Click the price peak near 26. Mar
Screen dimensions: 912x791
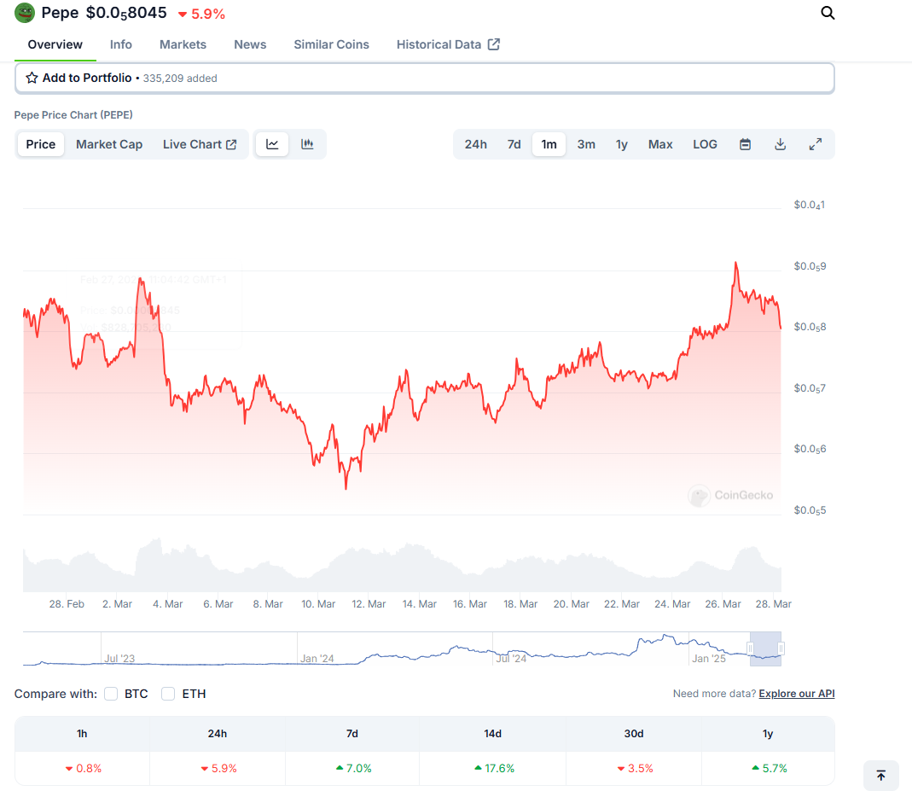tap(735, 263)
